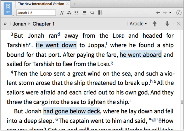This screenshot has width=184, height=131.
Task: Open a new tab with plus button
Action: [74, 4]
